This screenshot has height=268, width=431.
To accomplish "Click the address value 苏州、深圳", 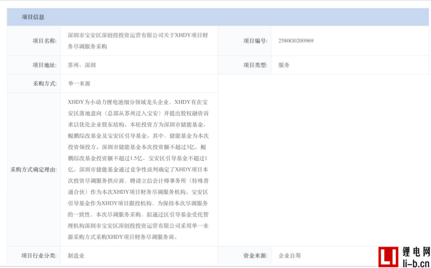I will pos(82,65).
